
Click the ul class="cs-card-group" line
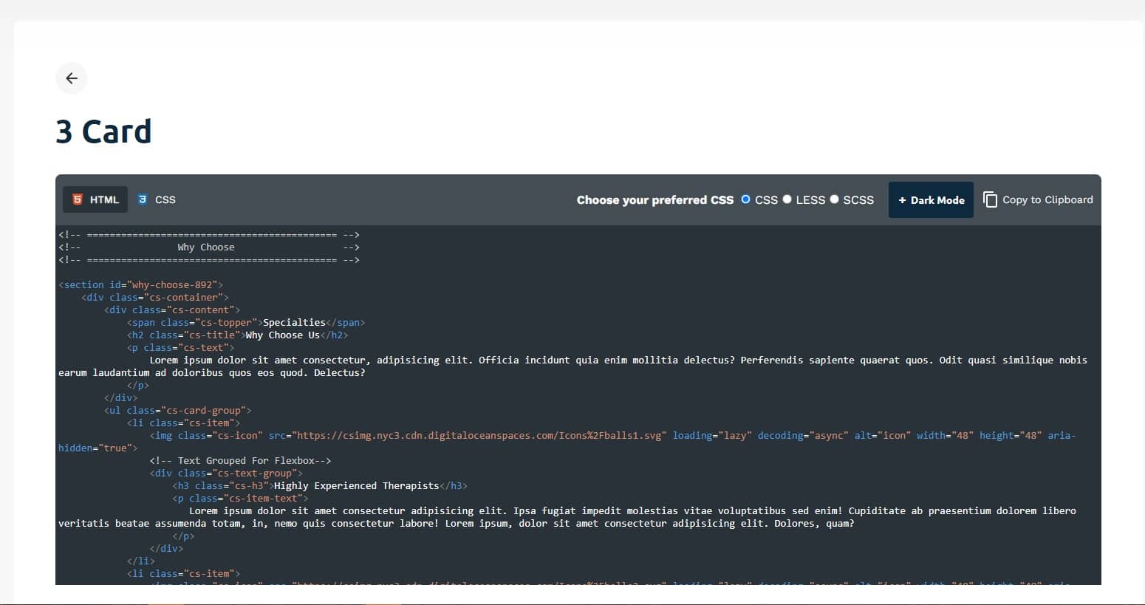click(x=178, y=411)
